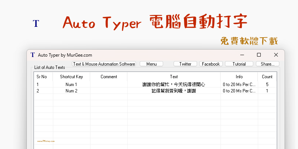This screenshot has width=298, height=149.
Task: Click the Twitter button
Action: point(185,64)
